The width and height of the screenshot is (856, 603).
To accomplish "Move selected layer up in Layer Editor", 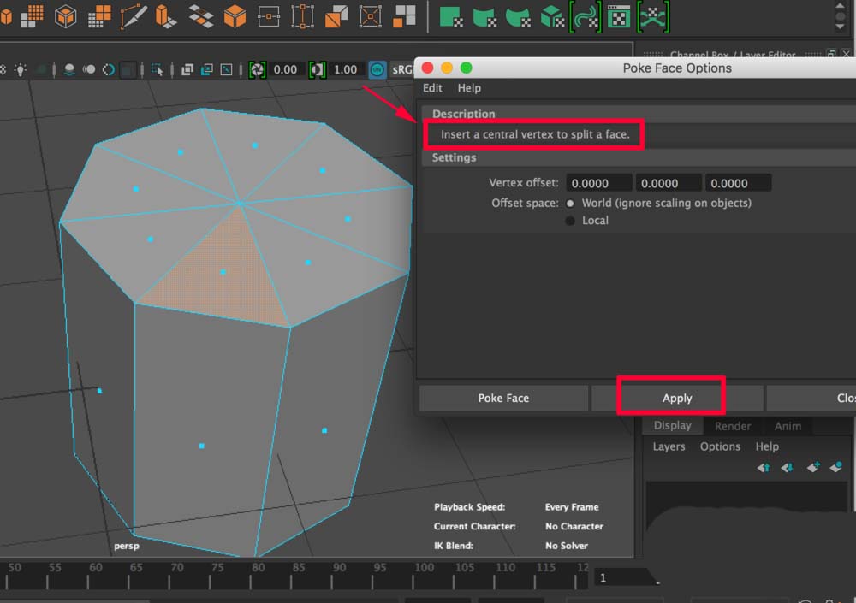I will pyautogui.click(x=764, y=467).
